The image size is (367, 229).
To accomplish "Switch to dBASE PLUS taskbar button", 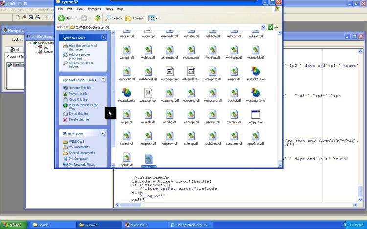I will coord(144,225).
